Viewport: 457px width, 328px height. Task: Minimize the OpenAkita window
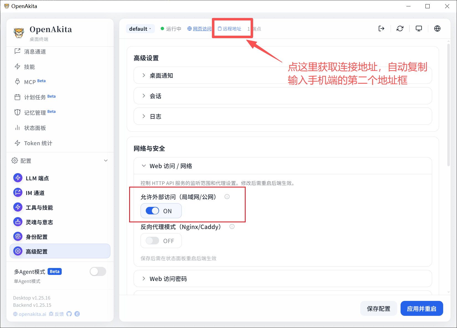[x=408, y=6]
